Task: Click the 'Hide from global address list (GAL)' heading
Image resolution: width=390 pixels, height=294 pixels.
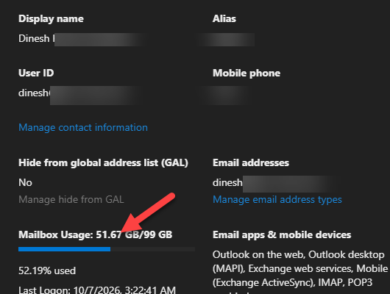Action: pyautogui.click(x=103, y=162)
